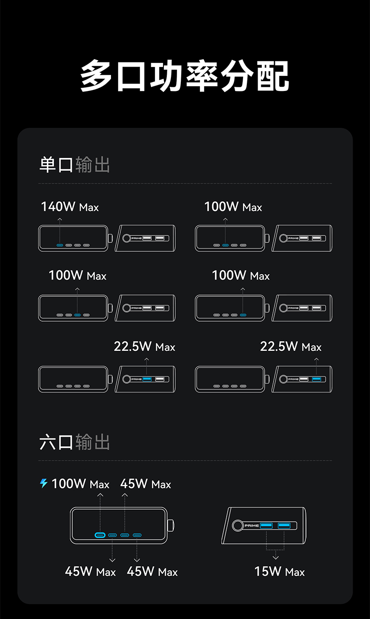This screenshot has height=619, width=370.
Task: Select the 单口输出 section heading
Action: click(x=74, y=165)
